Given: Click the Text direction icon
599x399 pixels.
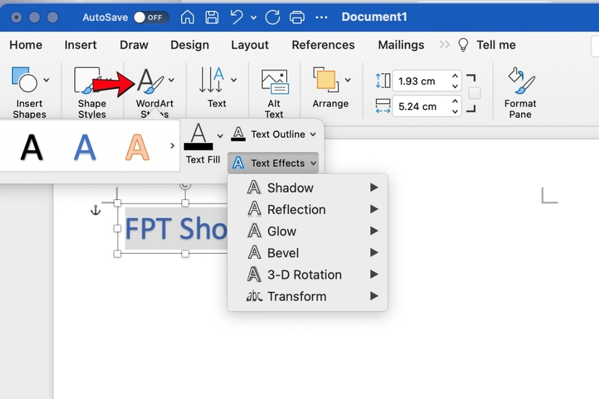Looking at the screenshot, I should point(211,80).
